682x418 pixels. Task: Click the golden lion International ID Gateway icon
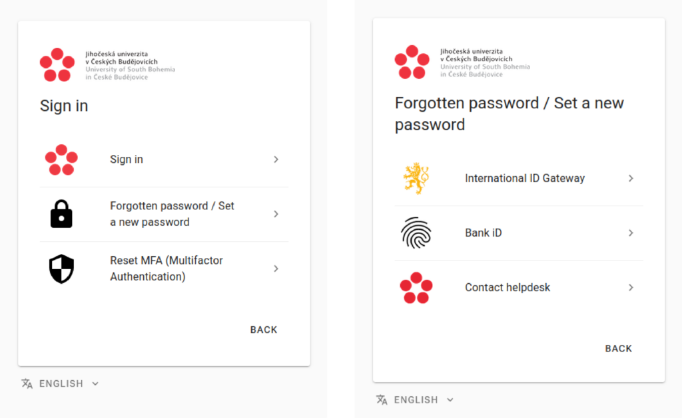point(416,178)
